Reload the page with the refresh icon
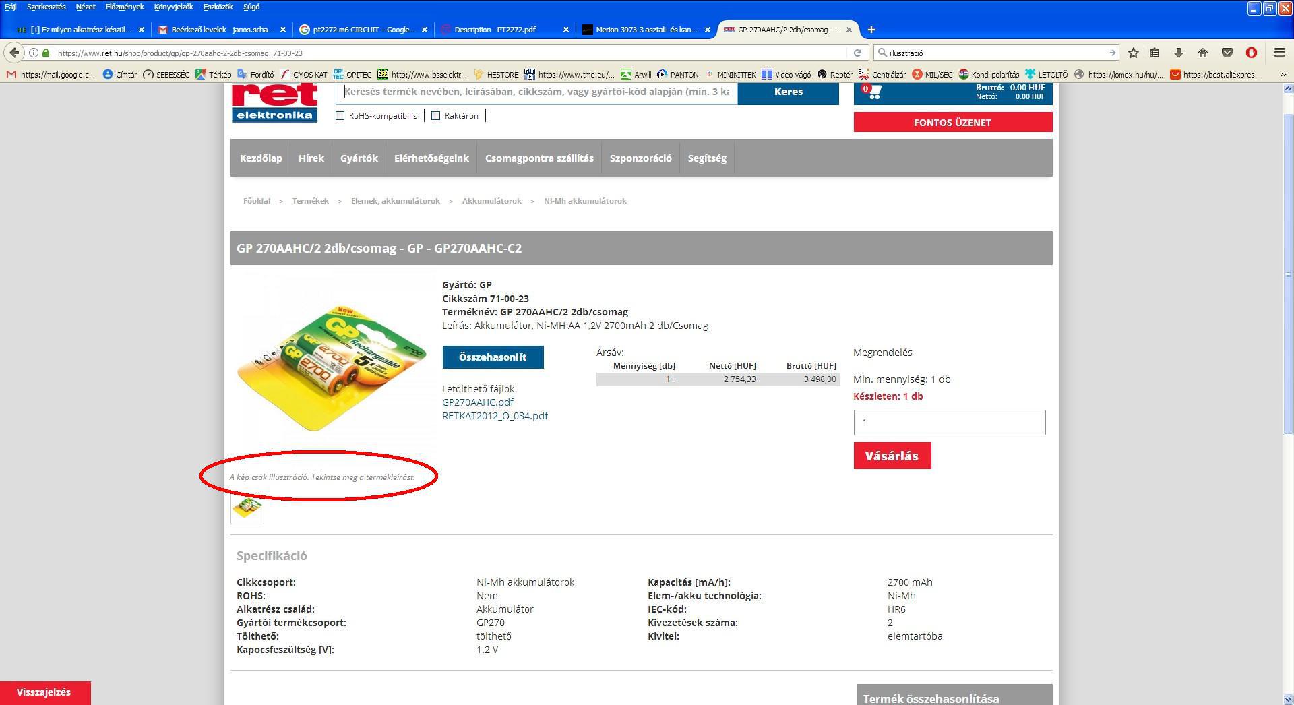 857,53
